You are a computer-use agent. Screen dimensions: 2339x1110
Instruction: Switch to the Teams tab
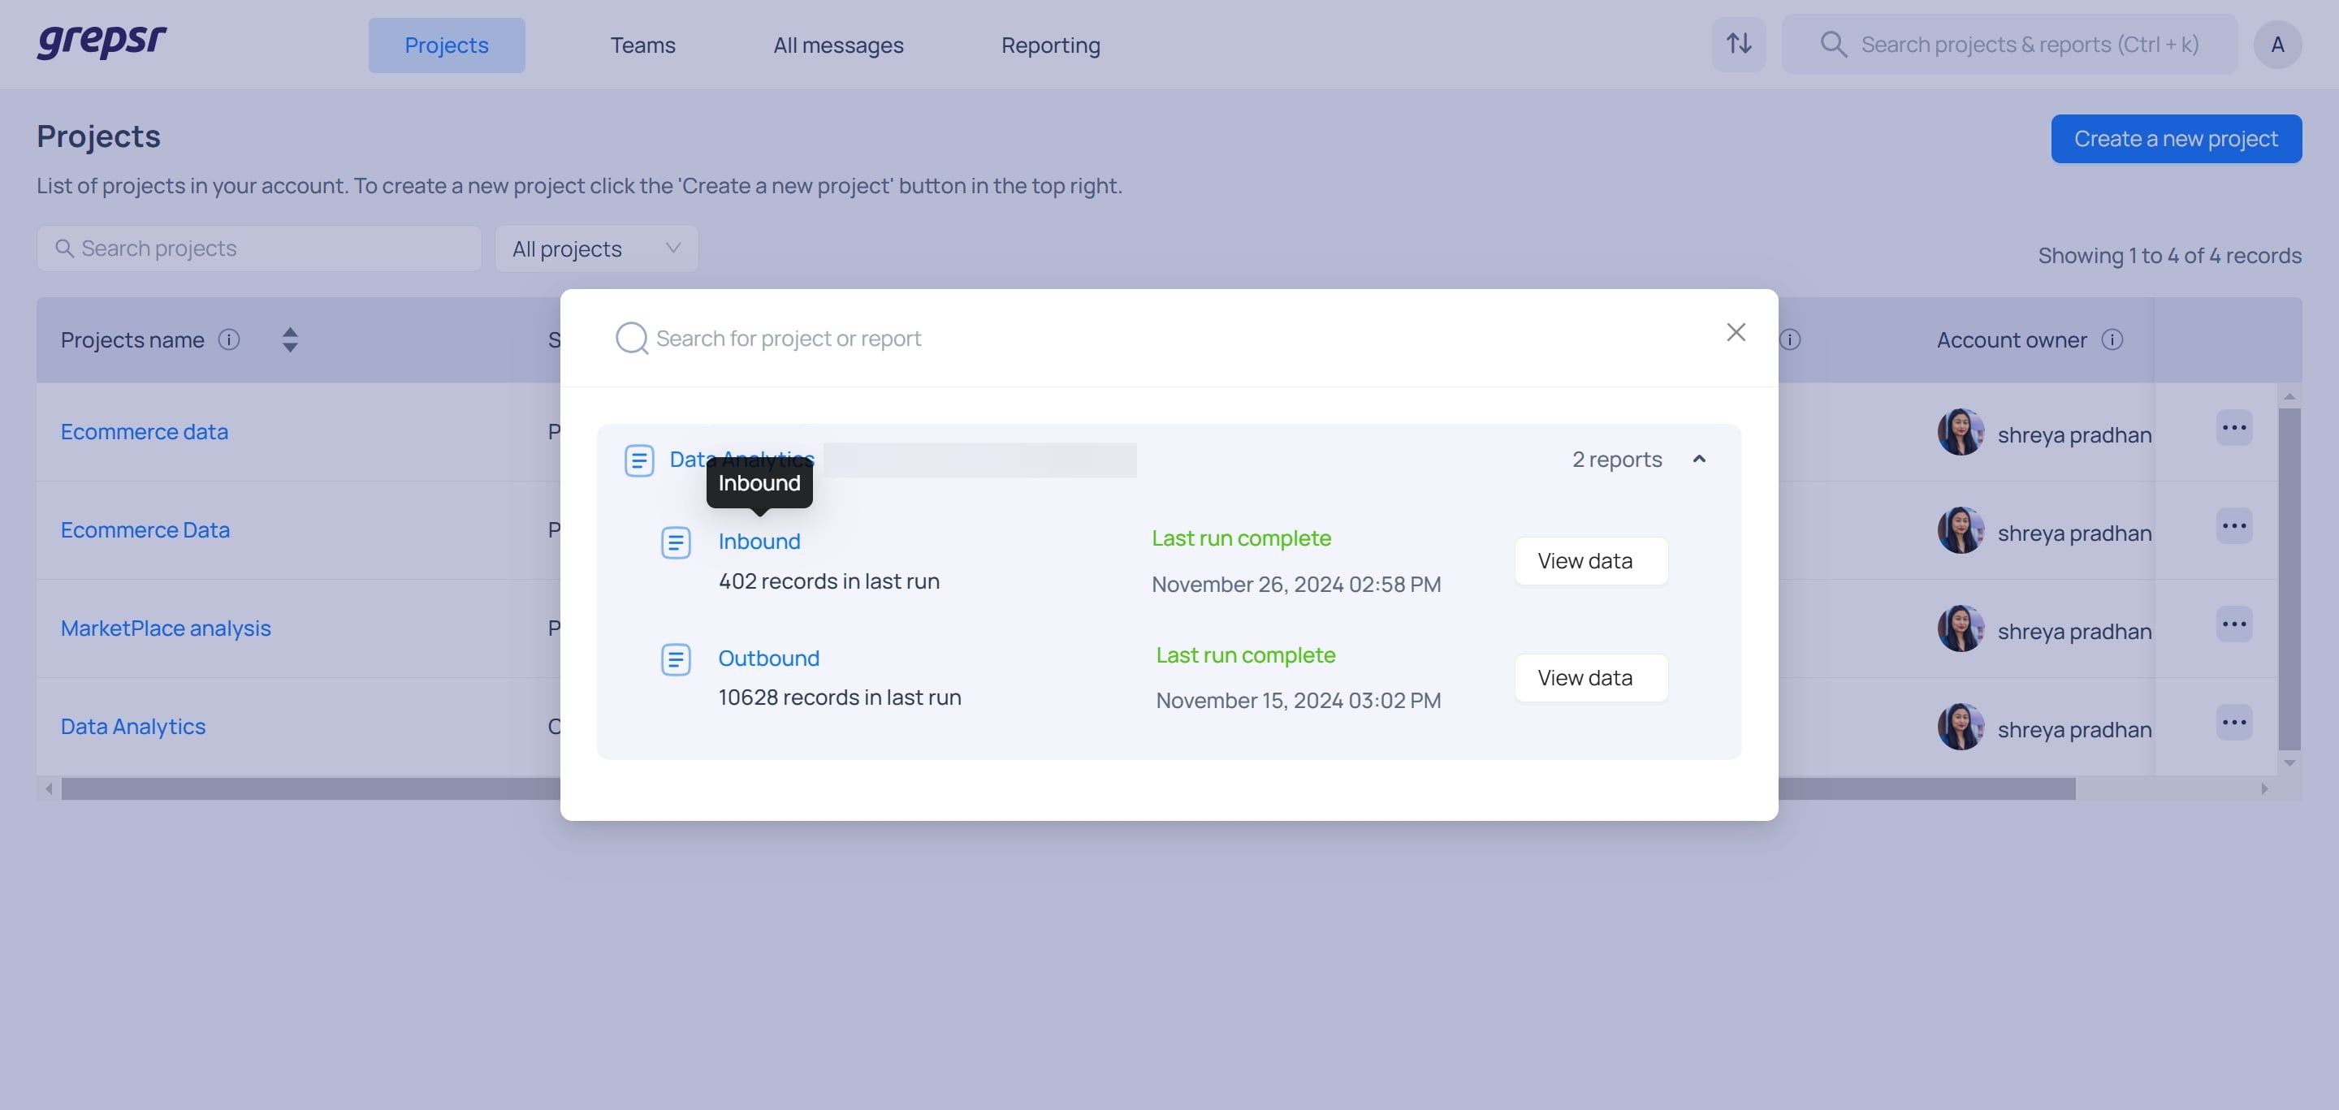[642, 45]
